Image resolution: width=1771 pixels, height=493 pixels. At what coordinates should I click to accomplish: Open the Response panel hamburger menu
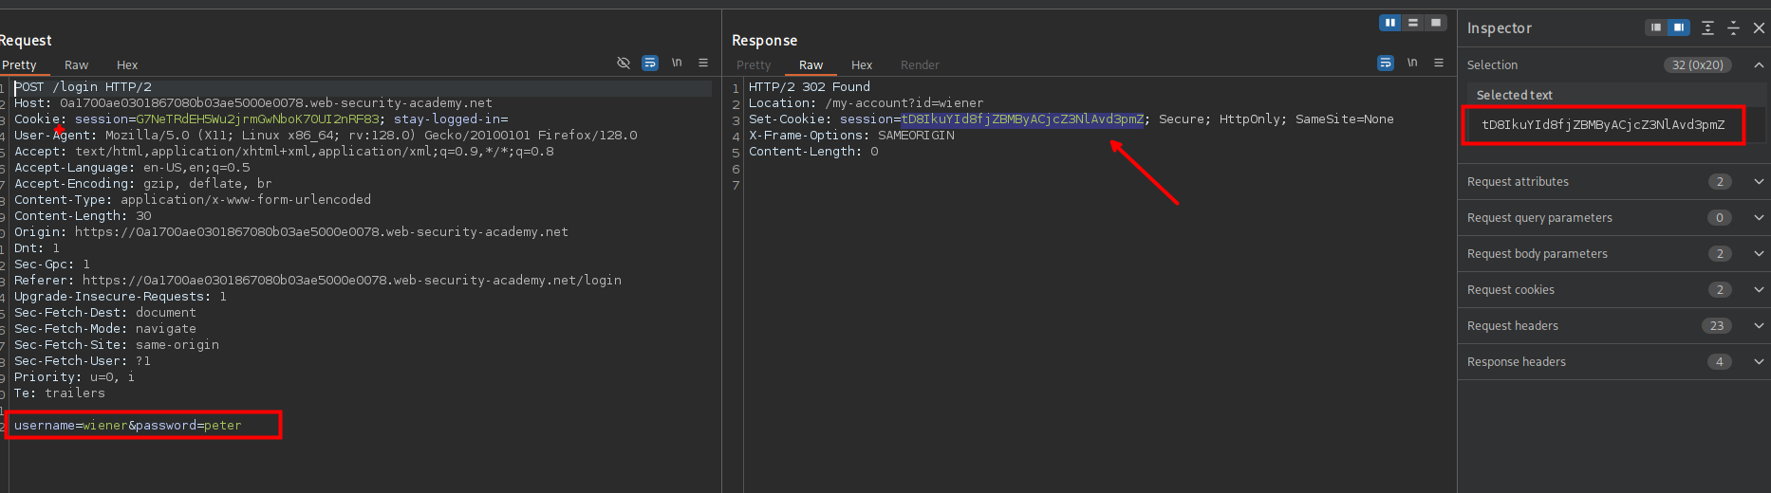click(1439, 64)
